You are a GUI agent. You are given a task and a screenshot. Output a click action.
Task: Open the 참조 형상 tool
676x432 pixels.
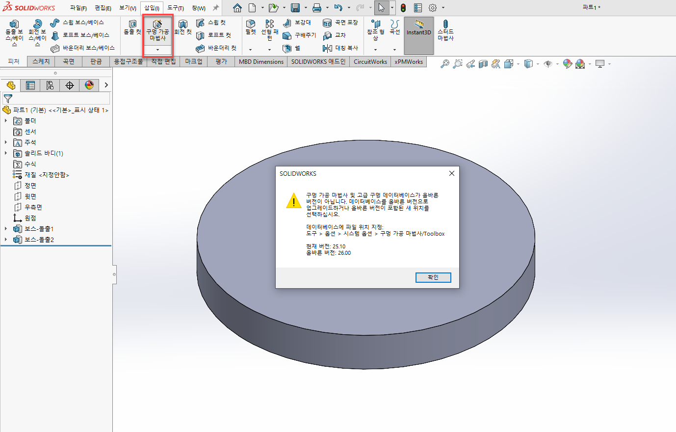376,30
